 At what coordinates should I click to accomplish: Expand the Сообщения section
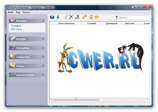[43, 57]
